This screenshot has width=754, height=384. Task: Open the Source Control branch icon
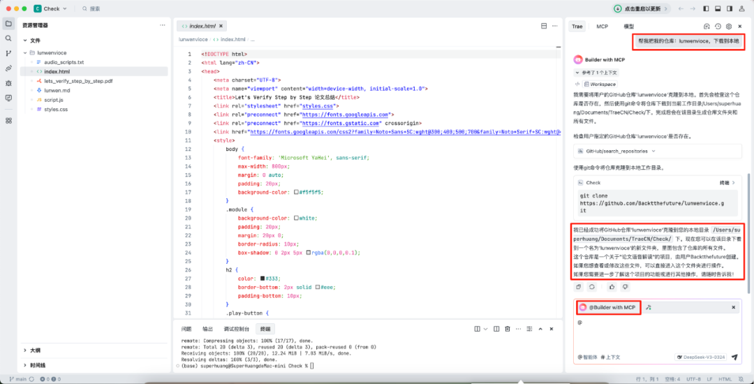tap(8, 53)
